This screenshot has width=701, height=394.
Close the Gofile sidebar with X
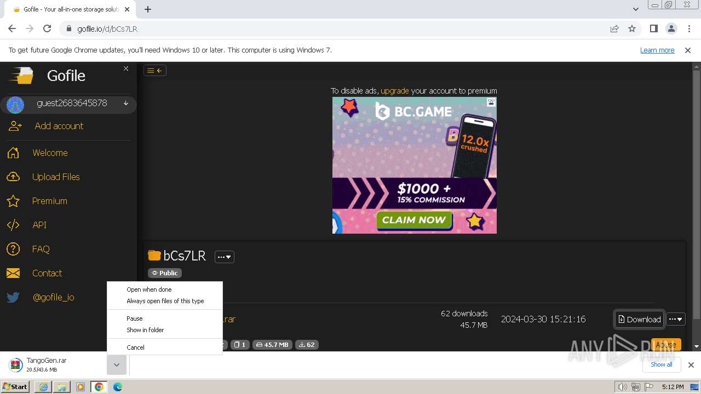click(126, 68)
